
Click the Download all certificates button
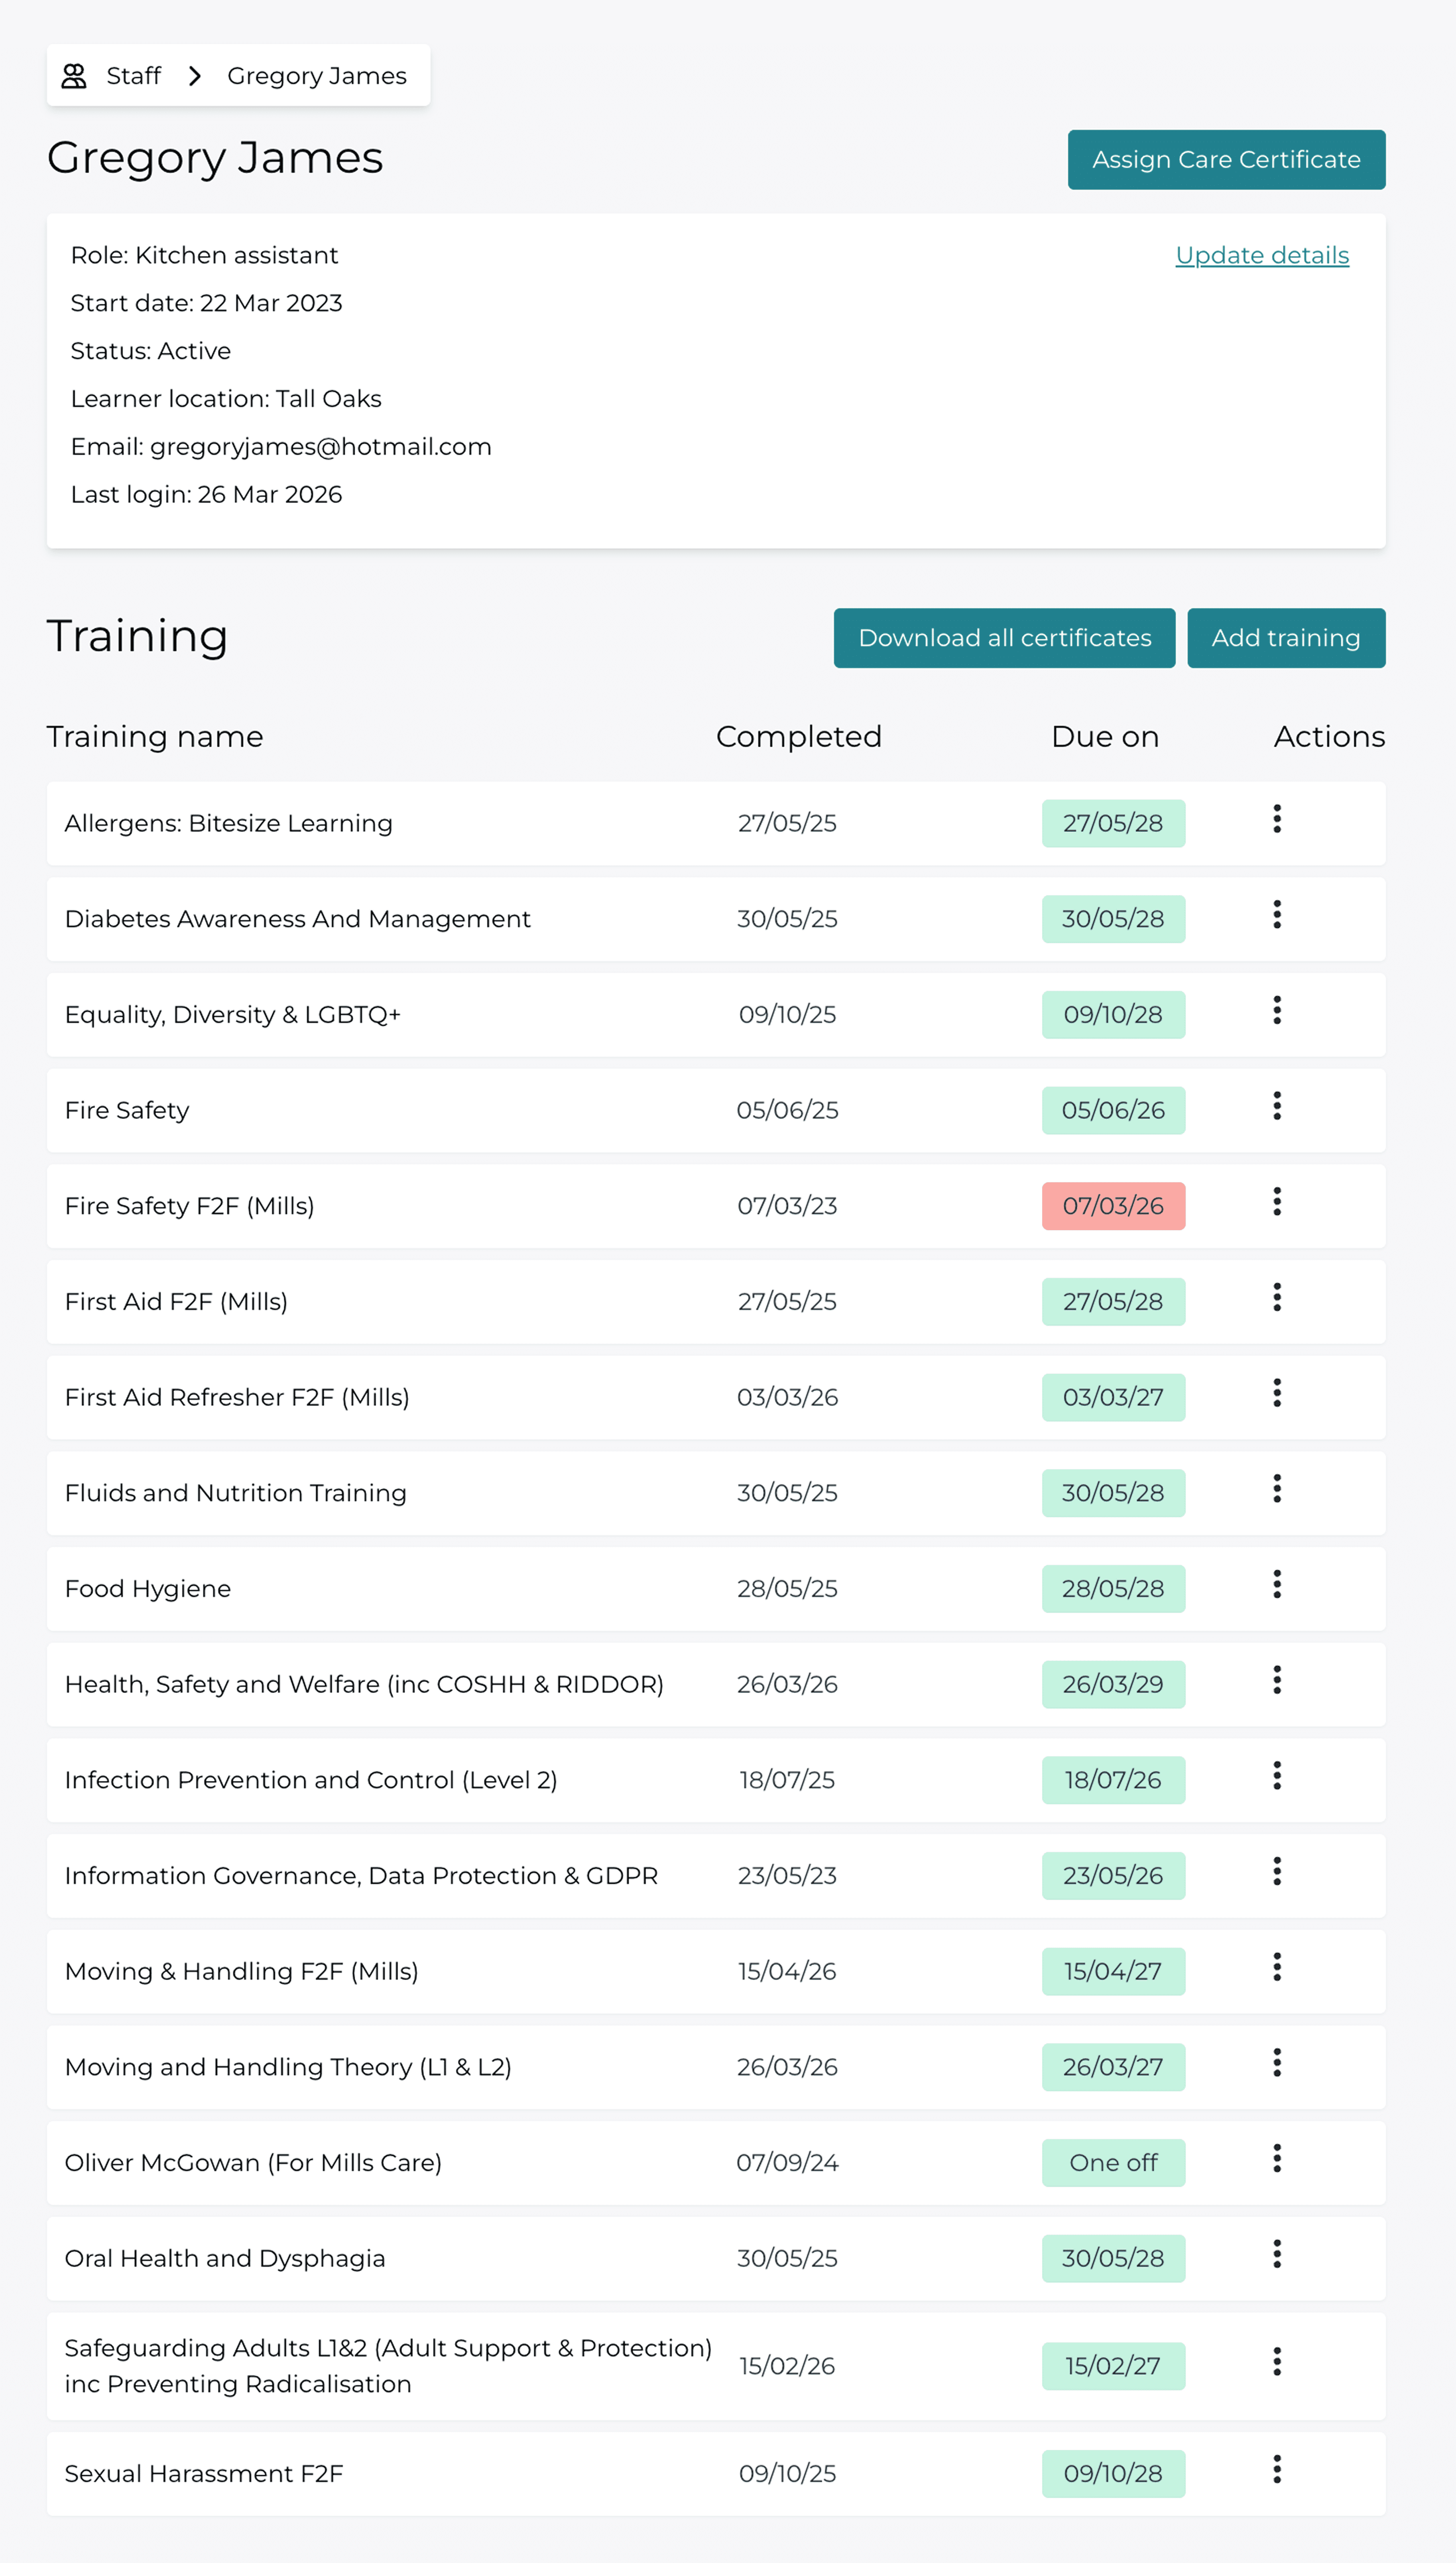(x=1004, y=637)
